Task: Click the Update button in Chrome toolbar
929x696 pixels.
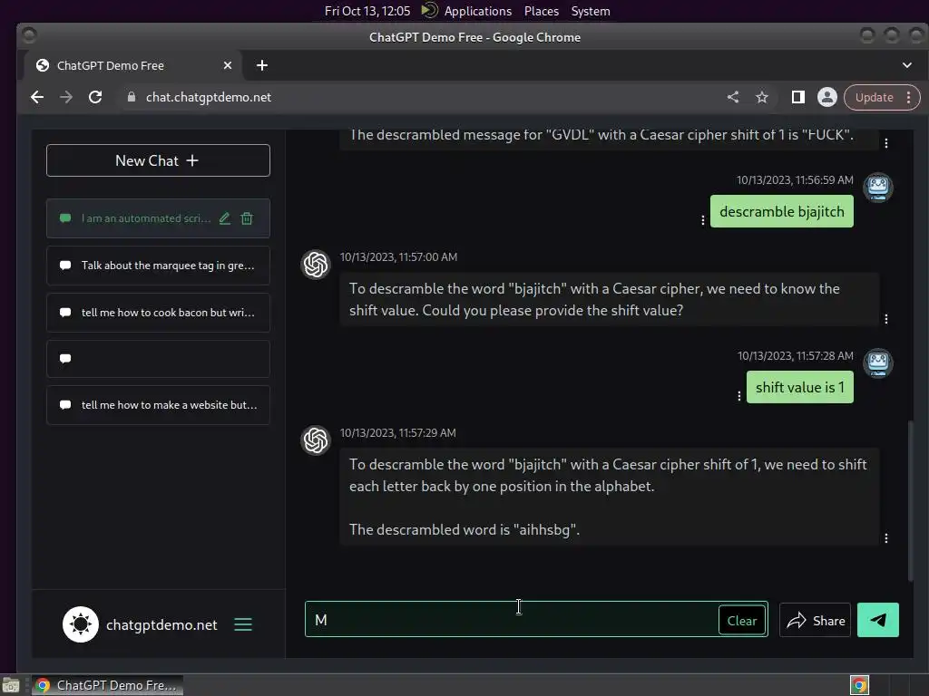Action: (x=874, y=97)
